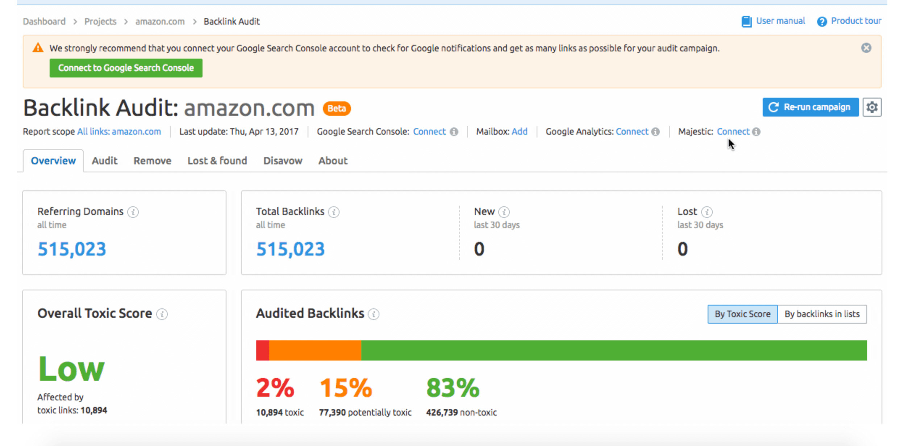Open campaign settings via gear icon
The image size is (916, 446).
(x=872, y=107)
